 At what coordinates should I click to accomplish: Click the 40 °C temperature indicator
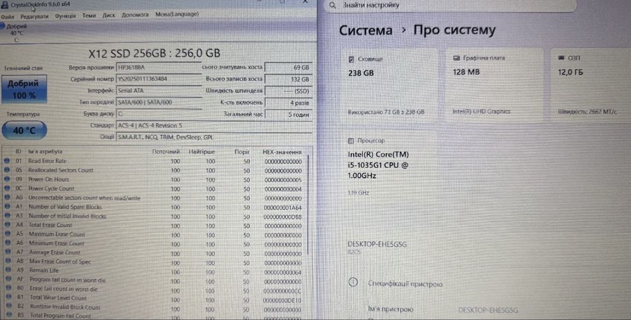coord(24,131)
